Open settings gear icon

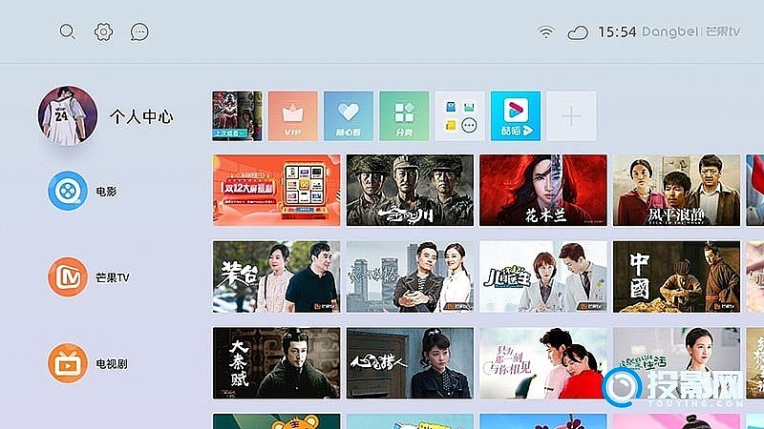tap(103, 32)
